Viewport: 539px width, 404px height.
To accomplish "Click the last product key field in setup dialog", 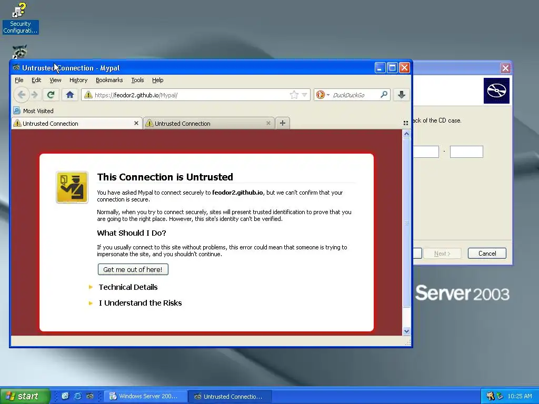I will pyautogui.click(x=466, y=151).
